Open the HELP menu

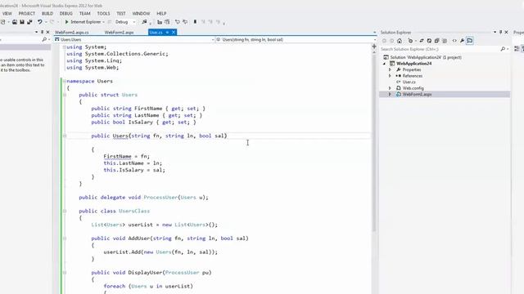[161, 13]
